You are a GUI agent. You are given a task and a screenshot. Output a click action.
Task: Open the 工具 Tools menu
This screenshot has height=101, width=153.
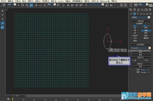(18, 1)
